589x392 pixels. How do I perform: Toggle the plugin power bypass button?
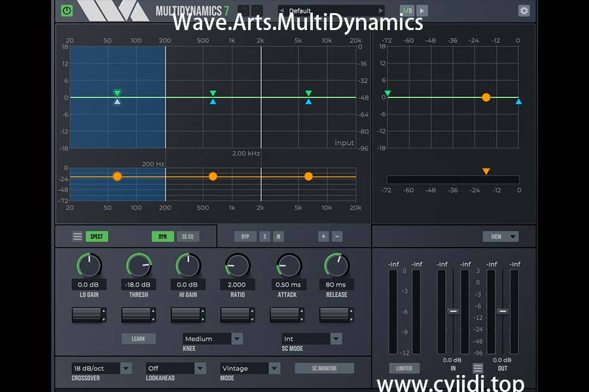point(67,10)
